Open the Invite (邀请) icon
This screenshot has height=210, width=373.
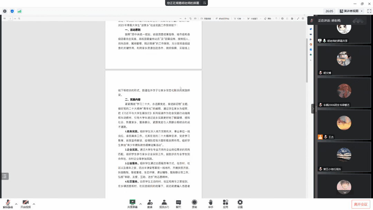(150, 203)
